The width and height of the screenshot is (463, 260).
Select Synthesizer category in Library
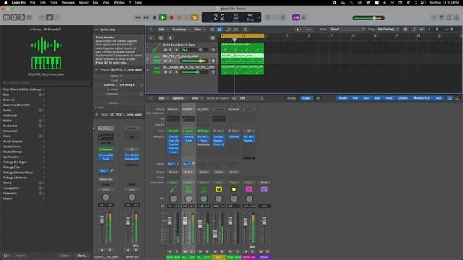coord(11,157)
